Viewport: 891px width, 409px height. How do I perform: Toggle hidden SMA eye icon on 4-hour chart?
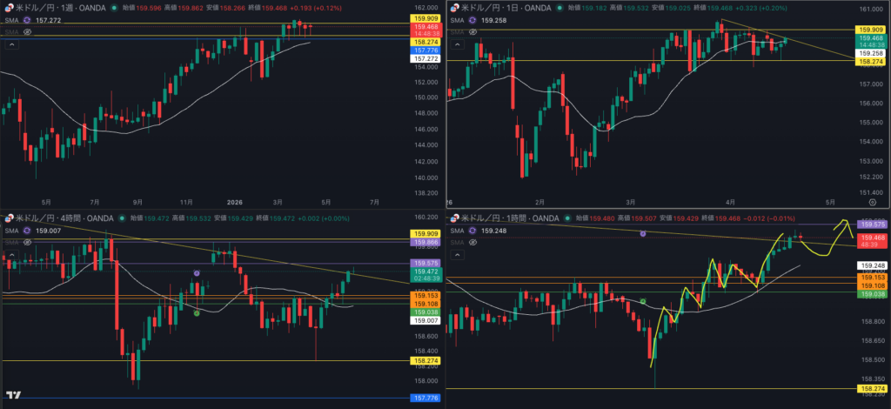pyautogui.click(x=27, y=242)
